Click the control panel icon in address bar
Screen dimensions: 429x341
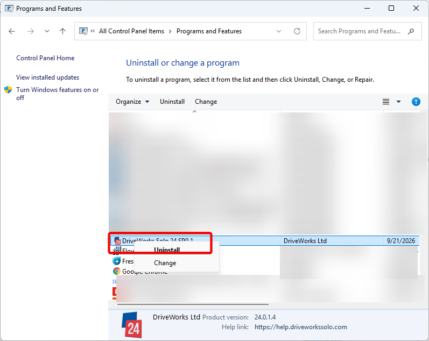(83, 31)
